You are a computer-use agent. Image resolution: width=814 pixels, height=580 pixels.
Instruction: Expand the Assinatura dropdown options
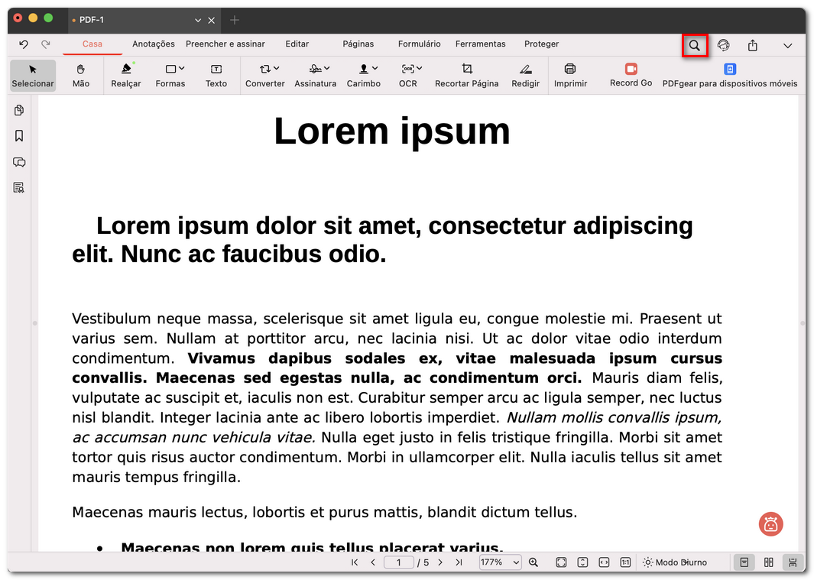point(315,75)
